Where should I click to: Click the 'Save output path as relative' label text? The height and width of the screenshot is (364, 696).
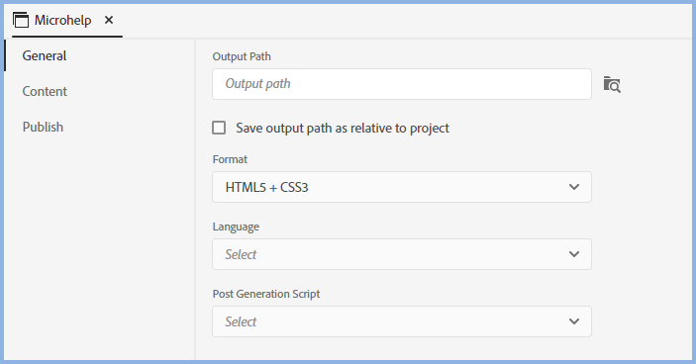pos(343,129)
